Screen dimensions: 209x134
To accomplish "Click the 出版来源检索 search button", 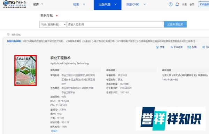I will point(175,24).
